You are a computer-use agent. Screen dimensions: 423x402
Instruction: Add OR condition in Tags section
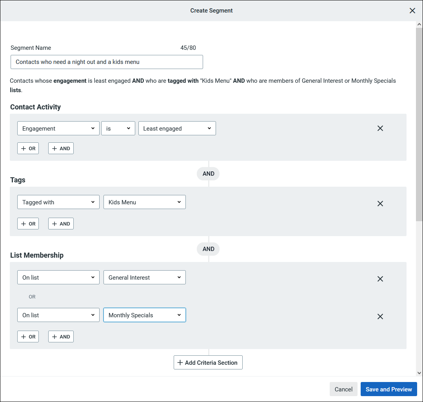pyautogui.click(x=28, y=224)
